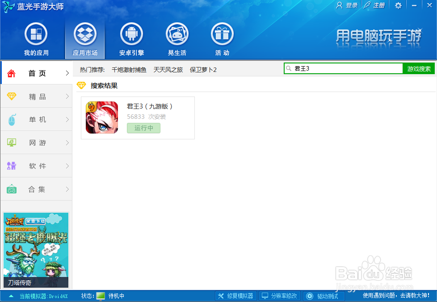
Task: Open the 千炮激射捕鱼 recommendation link
Action: click(129, 70)
